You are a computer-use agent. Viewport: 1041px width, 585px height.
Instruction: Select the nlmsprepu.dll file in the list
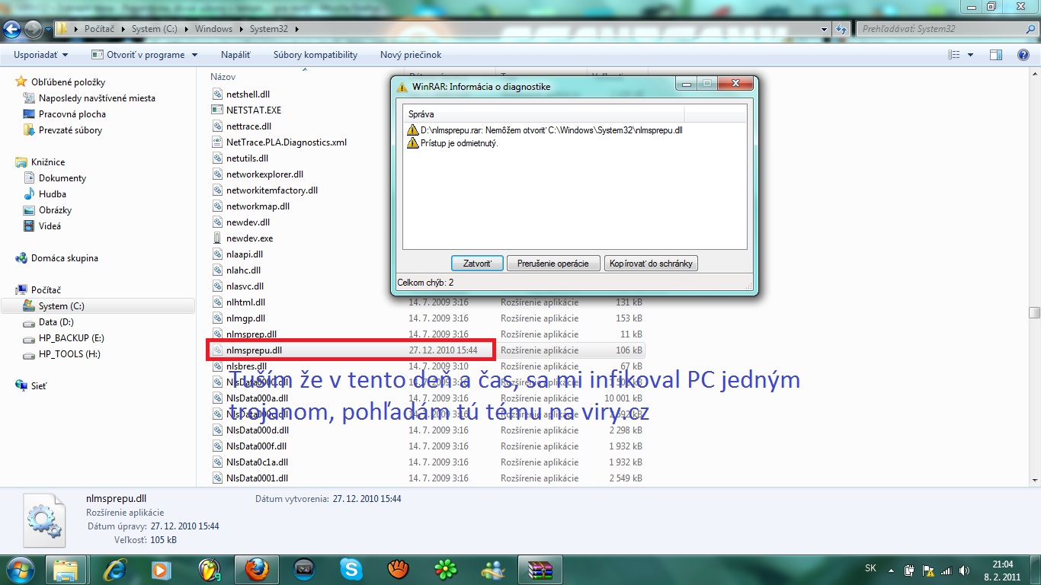254,350
